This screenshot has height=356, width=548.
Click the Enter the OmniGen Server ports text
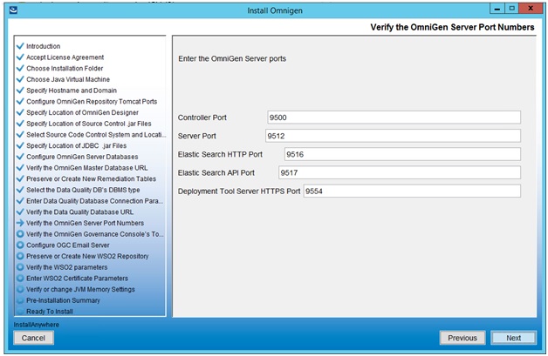[x=232, y=58]
